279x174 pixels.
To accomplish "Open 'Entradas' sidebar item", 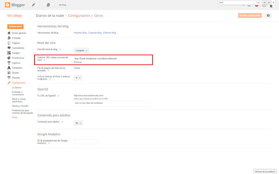I will [16, 38].
